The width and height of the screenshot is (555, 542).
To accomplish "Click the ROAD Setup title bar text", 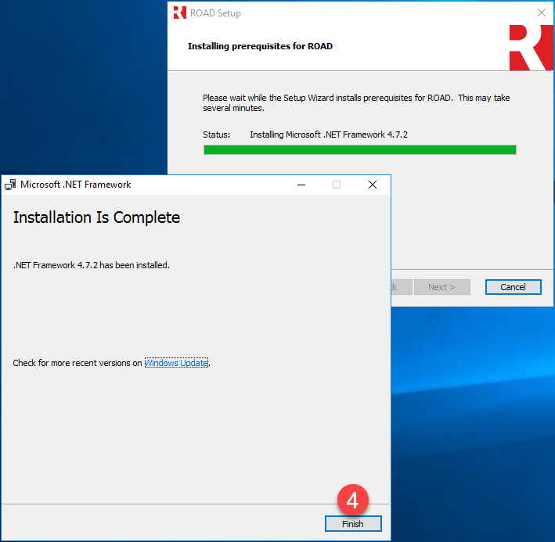I will 215,13.
